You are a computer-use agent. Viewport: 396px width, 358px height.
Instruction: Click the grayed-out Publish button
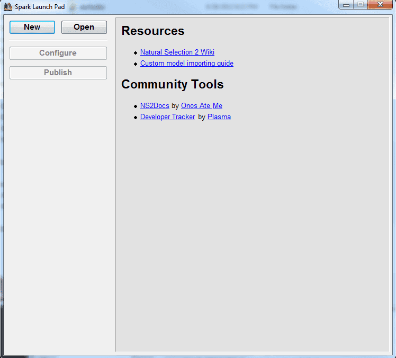58,73
